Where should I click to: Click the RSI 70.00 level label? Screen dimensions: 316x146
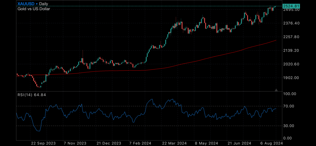point(289,106)
